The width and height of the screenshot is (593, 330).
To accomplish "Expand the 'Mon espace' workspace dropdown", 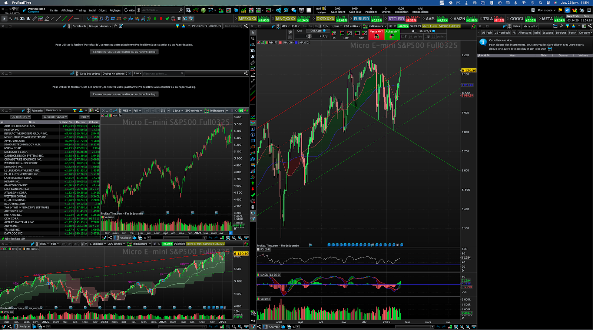I will (x=546, y=10).
